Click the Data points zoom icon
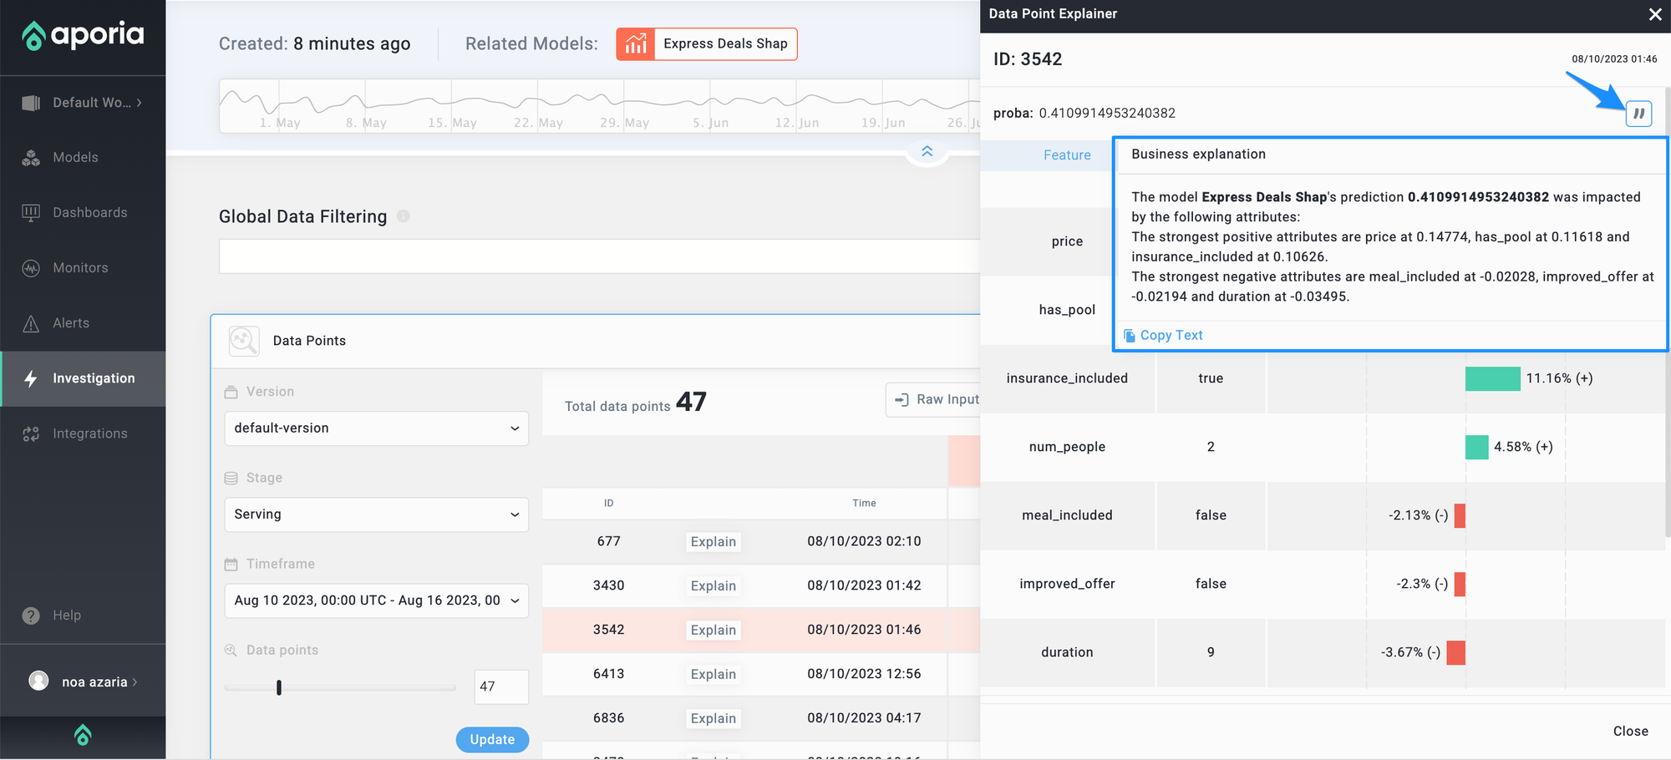This screenshot has height=760, width=1671. click(x=231, y=651)
